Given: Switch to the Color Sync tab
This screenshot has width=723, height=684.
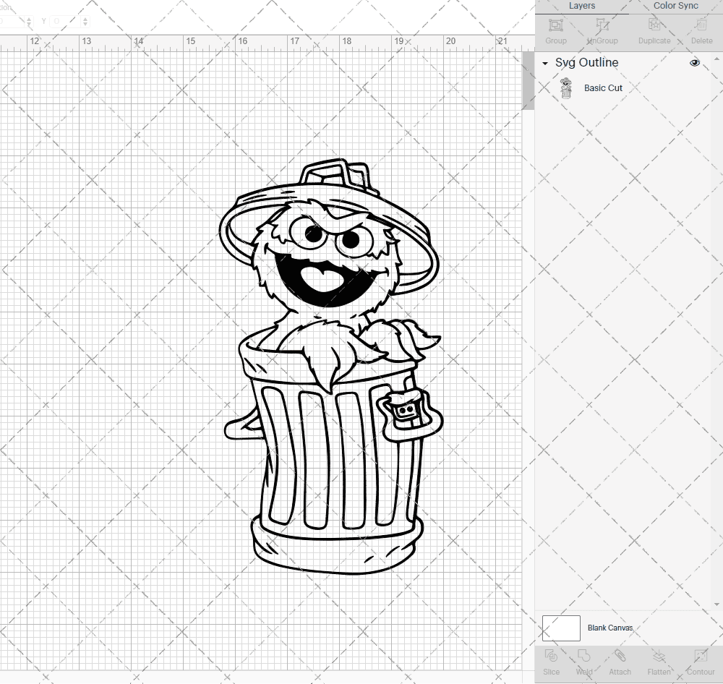Looking at the screenshot, I should pos(675,6).
